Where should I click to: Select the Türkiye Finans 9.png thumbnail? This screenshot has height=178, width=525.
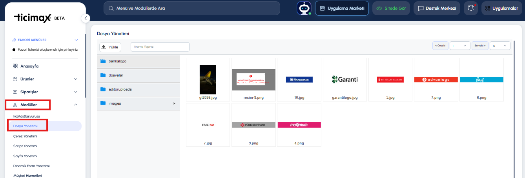click(253, 125)
